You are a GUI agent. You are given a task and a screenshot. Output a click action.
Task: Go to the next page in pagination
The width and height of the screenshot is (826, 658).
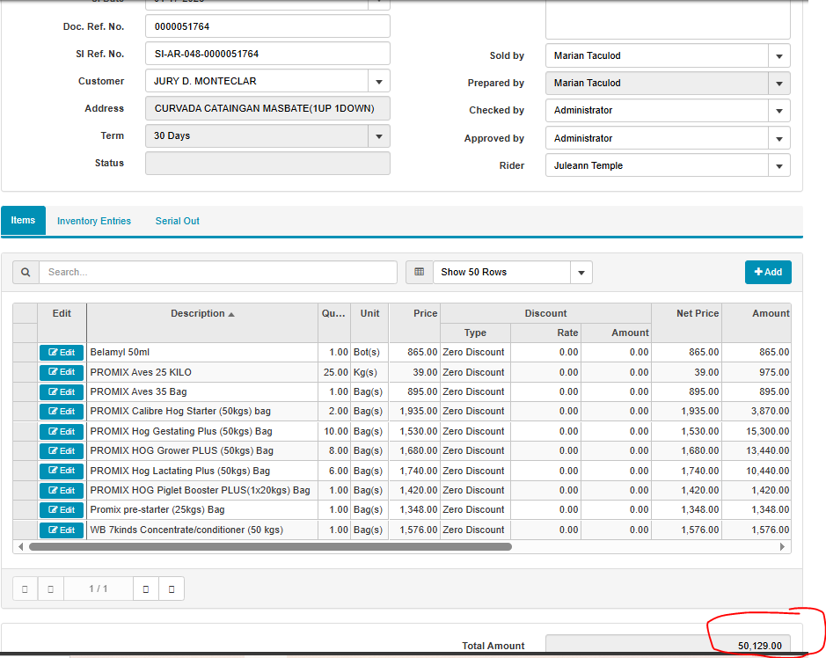point(145,589)
